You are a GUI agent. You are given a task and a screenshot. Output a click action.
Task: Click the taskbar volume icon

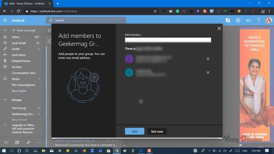[225, 151]
